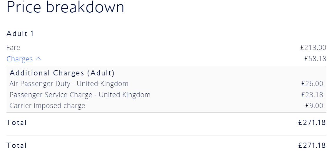
Task: Collapse the Charges section using the chevron
Action: (x=38, y=59)
